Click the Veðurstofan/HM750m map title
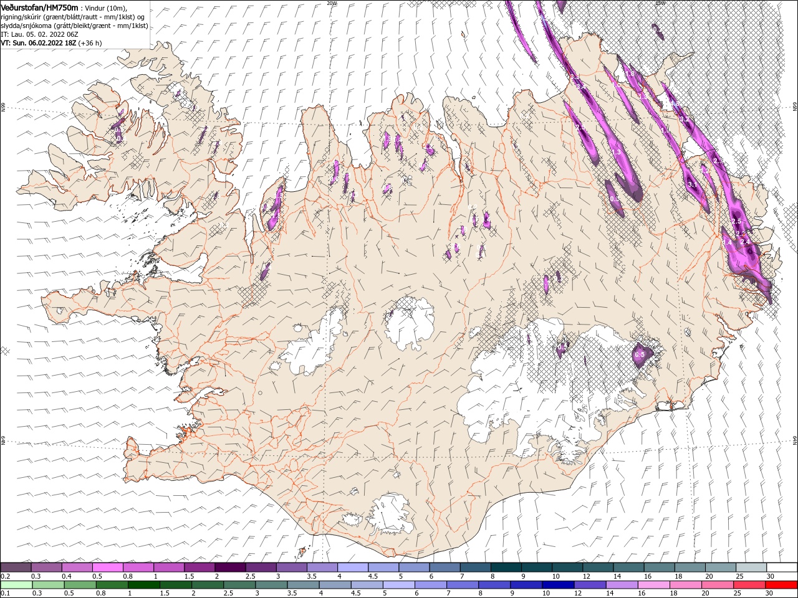This screenshot has height=598, width=798. click(40, 7)
